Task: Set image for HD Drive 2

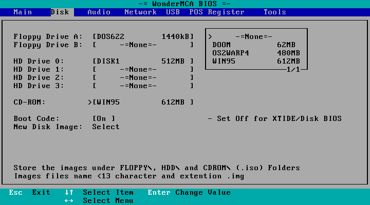Action: click(x=143, y=78)
